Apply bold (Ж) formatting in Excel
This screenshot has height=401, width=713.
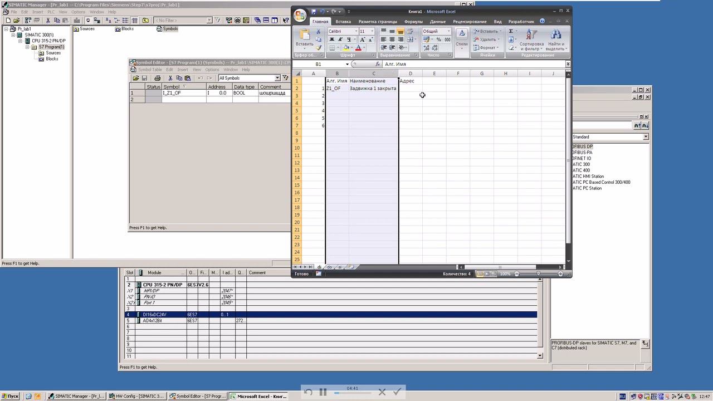[332, 40]
